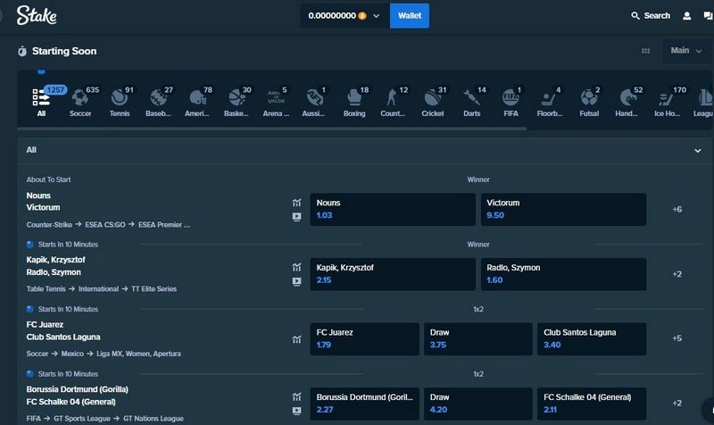Click the grid layout dots icon
Image resolution: width=714 pixels, height=425 pixels.
(645, 51)
